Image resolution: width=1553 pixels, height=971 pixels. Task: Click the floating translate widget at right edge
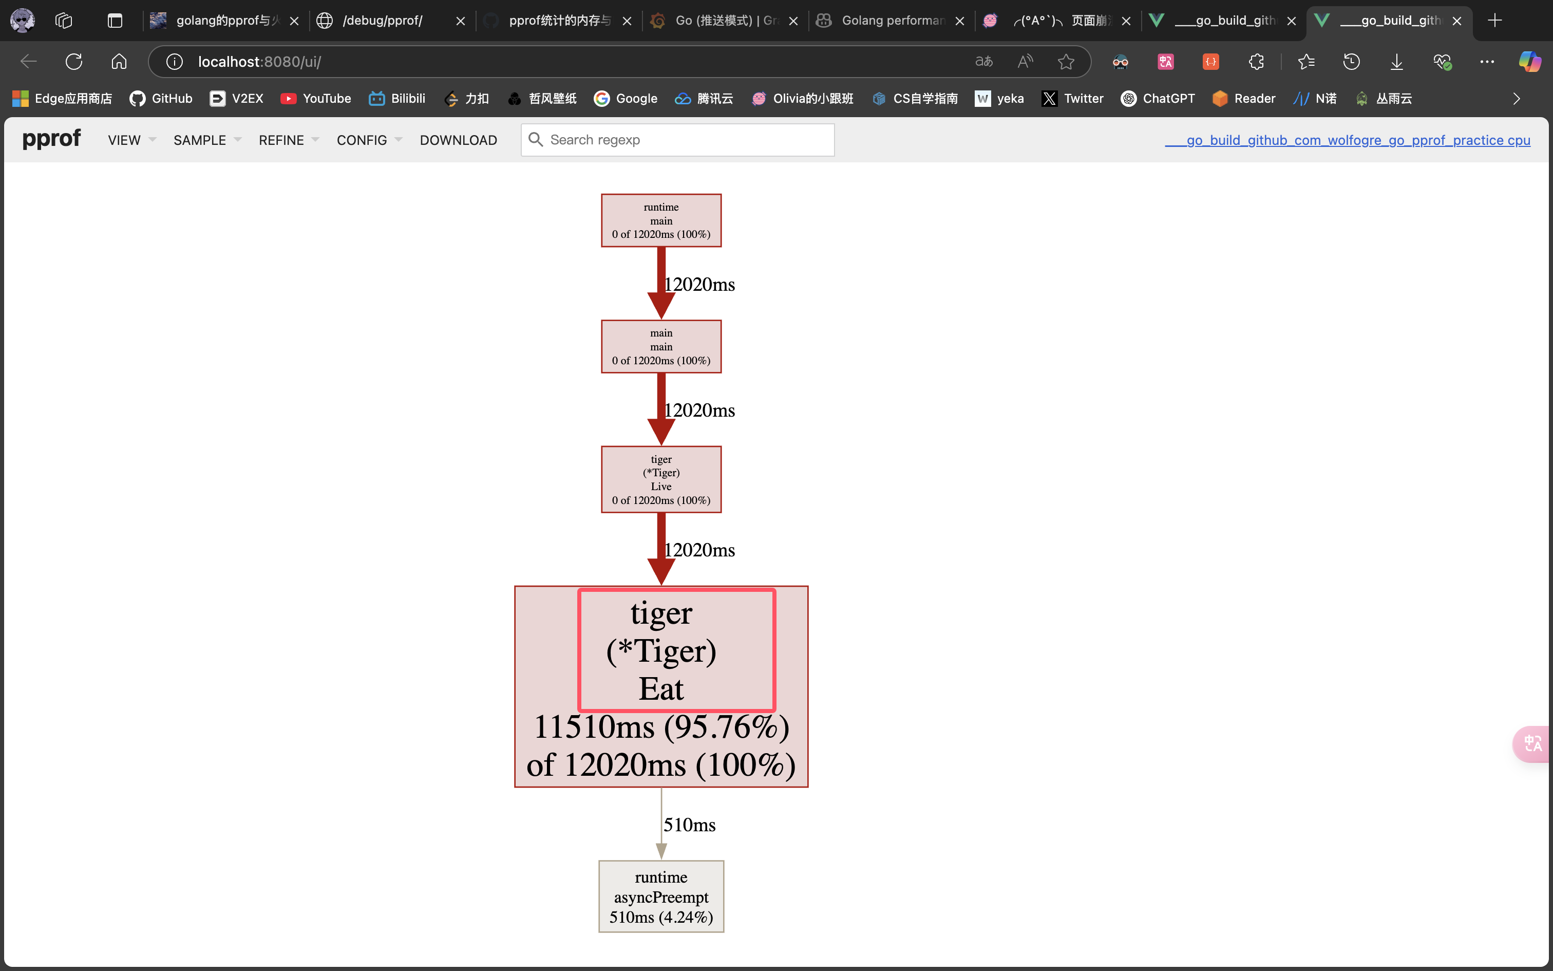(1533, 744)
